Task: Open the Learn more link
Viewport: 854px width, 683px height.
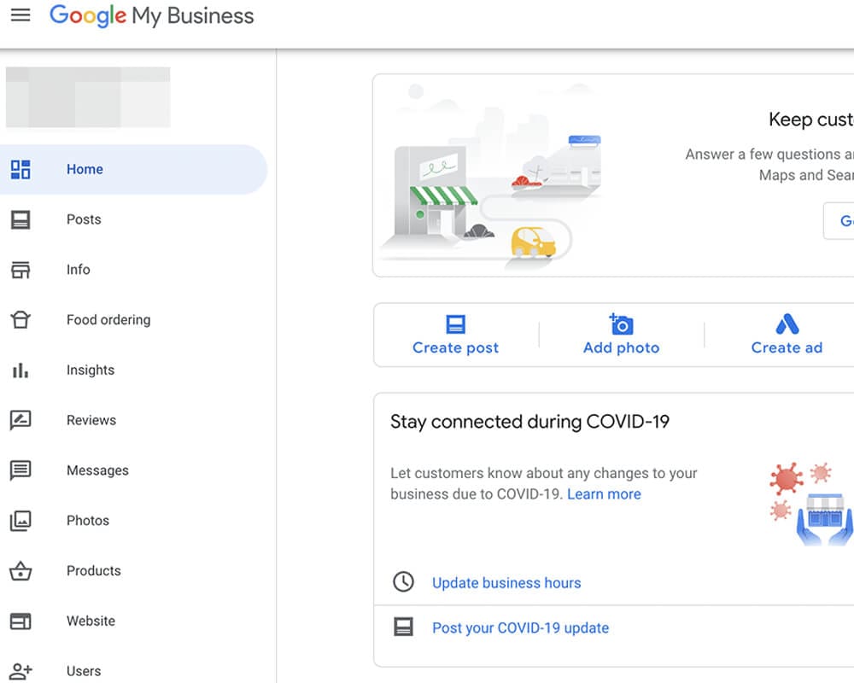Action: coord(604,494)
